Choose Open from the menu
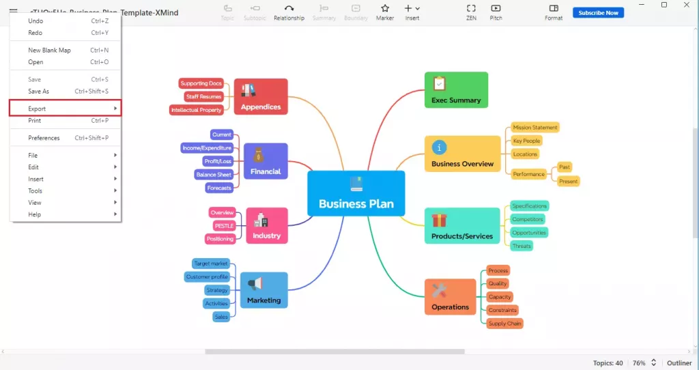Image resolution: width=699 pixels, height=370 pixels. click(66, 62)
